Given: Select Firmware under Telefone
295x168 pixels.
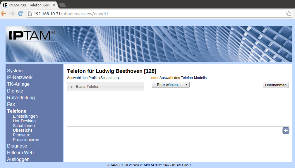Looking at the screenshot, I should pyautogui.click(x=21, y=135).
